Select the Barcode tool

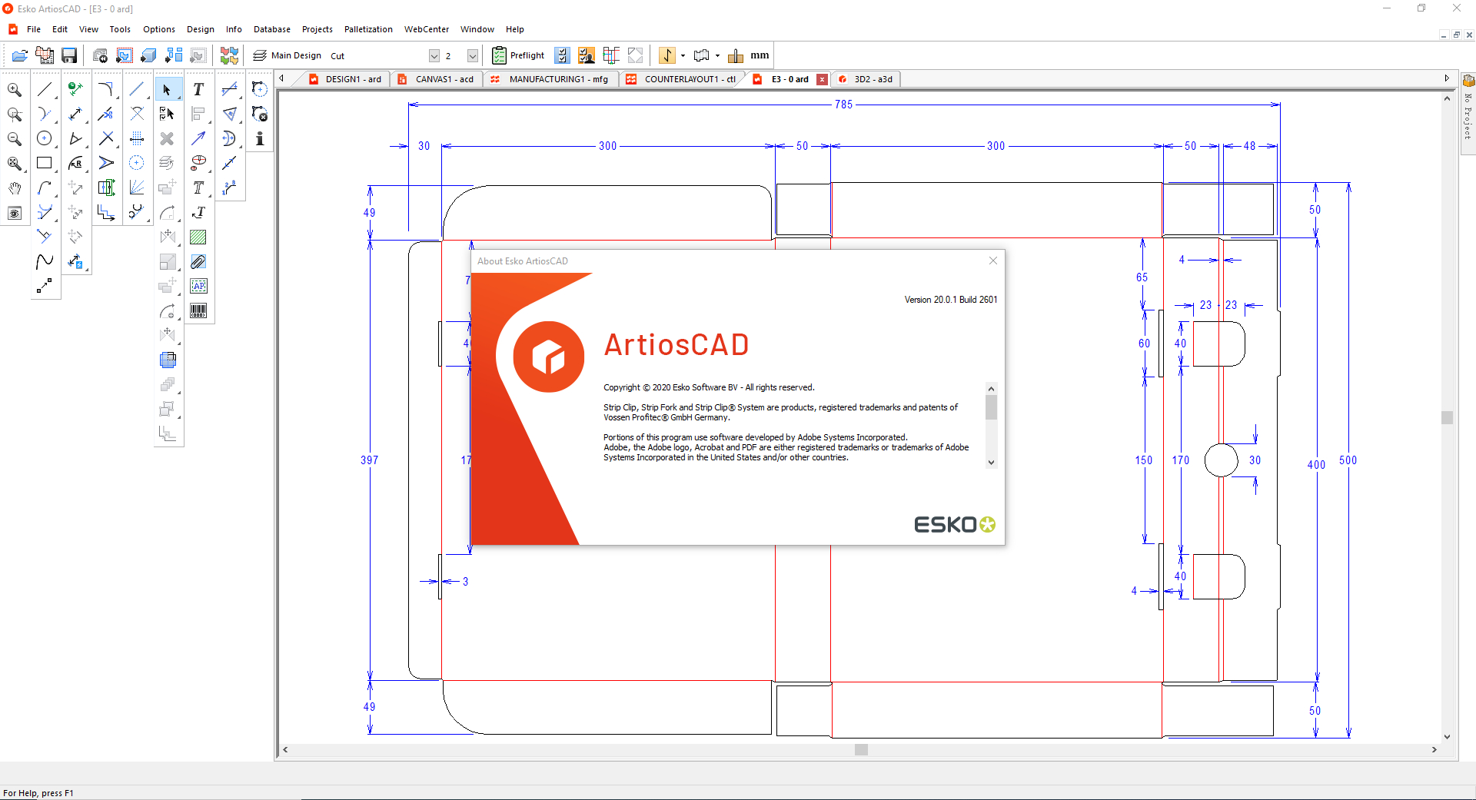point(198,310)
